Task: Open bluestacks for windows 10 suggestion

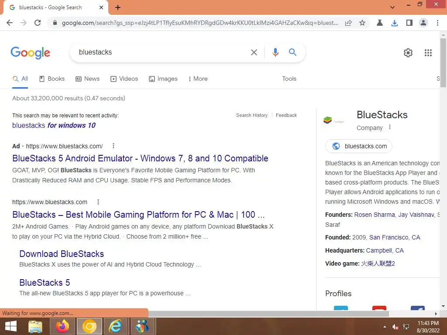Action: pyautogui.click(x=54, y=125)
